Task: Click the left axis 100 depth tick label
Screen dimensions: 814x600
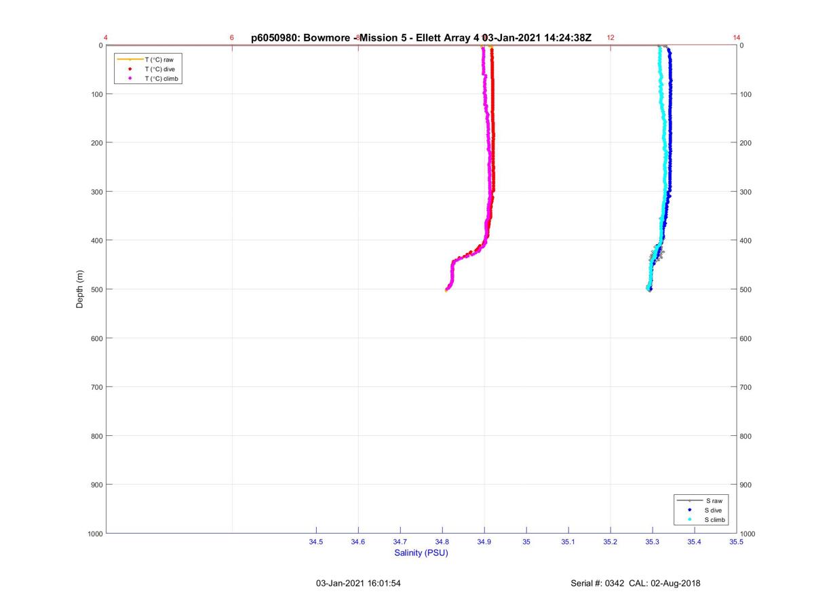Action: click(x=97, y=94)
